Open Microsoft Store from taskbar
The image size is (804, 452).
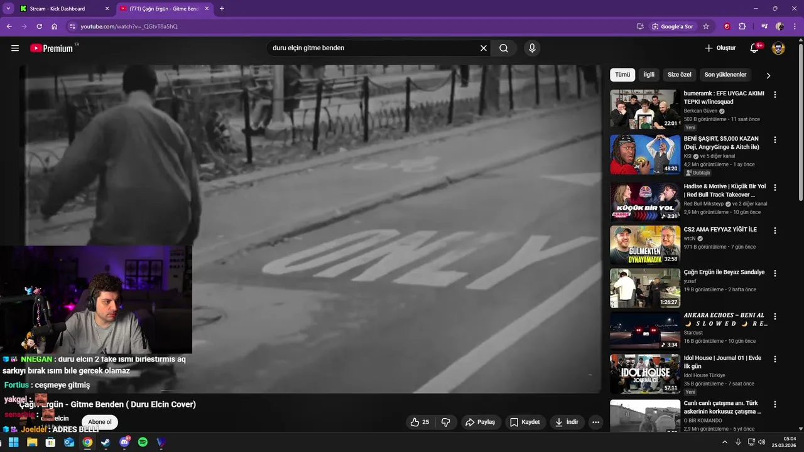[50, 442]
